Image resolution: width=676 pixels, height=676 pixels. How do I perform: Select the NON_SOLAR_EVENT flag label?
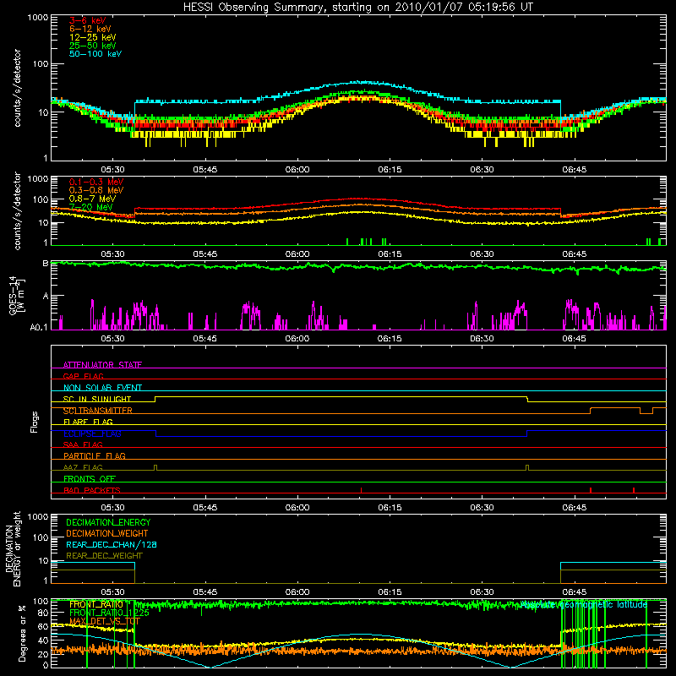pos(102,388)
